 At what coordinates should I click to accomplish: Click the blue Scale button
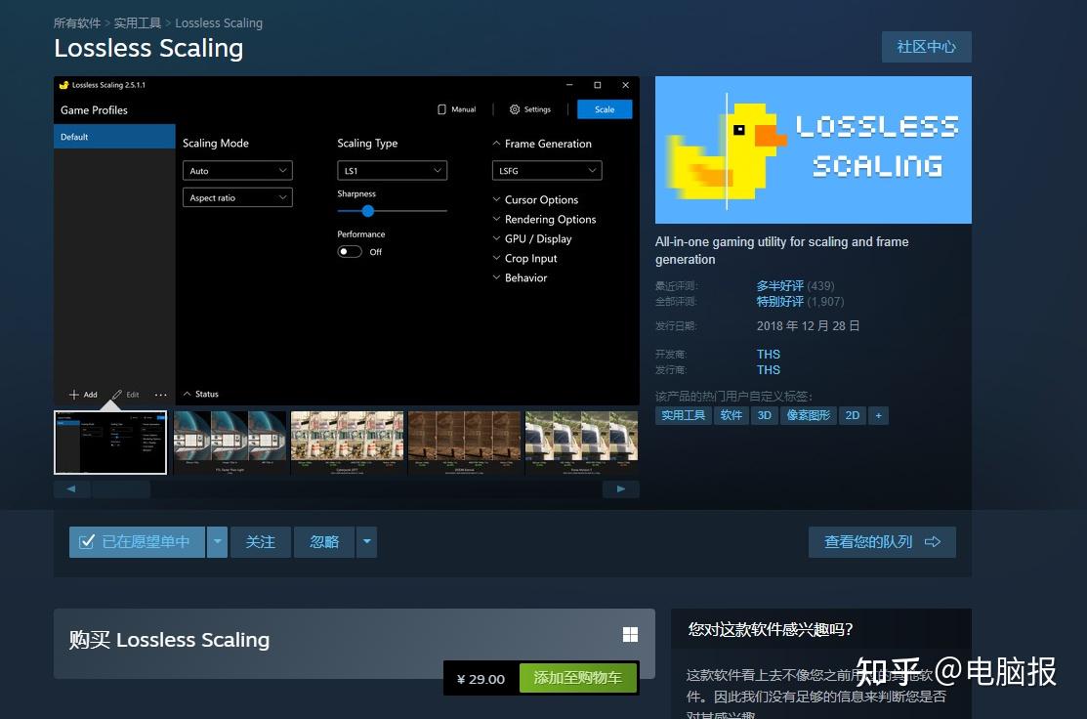(605, 109)
